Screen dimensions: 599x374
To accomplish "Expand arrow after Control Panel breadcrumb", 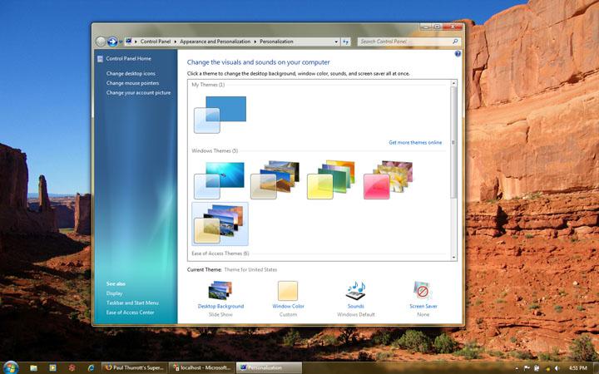I will pyautogui.click(x=176, y=42).
